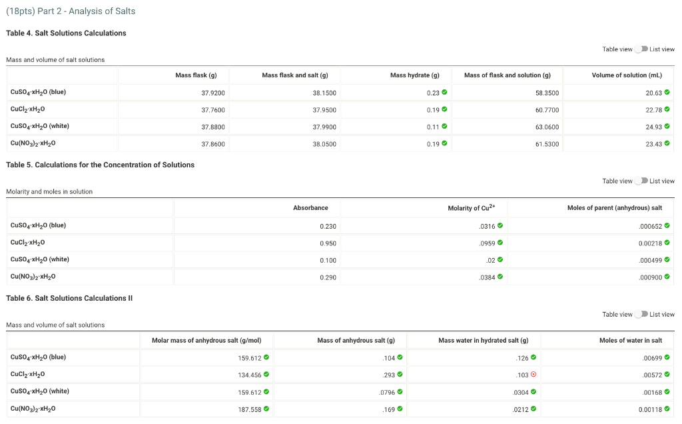The image size is (682, 424).
Task: Click the green check next to molarity .0316
Action: [500, 225]
